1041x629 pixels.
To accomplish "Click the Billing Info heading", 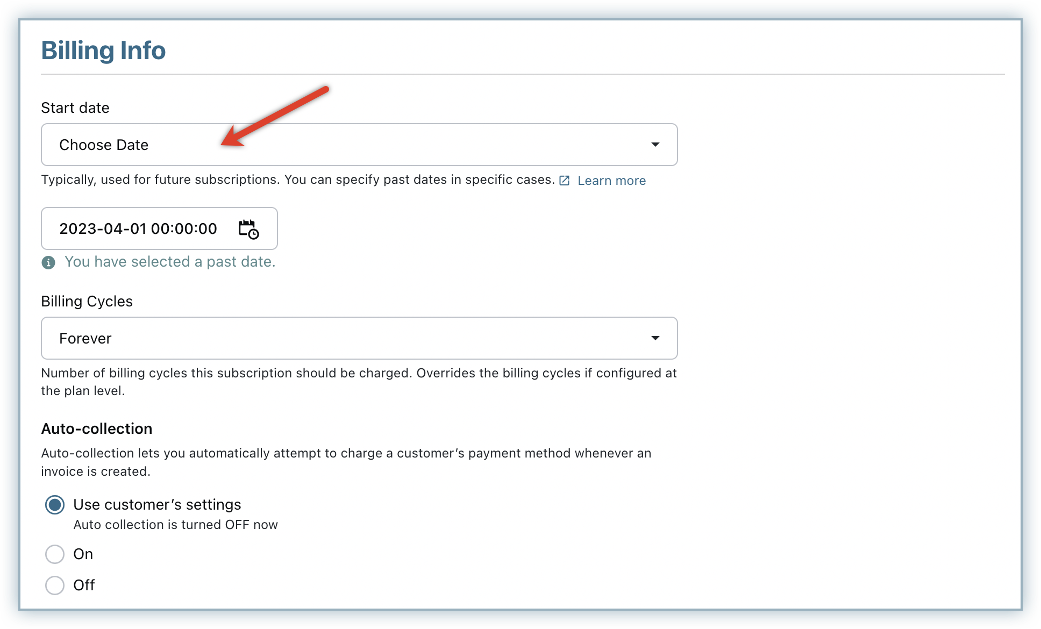I will [x=103, y=51].
